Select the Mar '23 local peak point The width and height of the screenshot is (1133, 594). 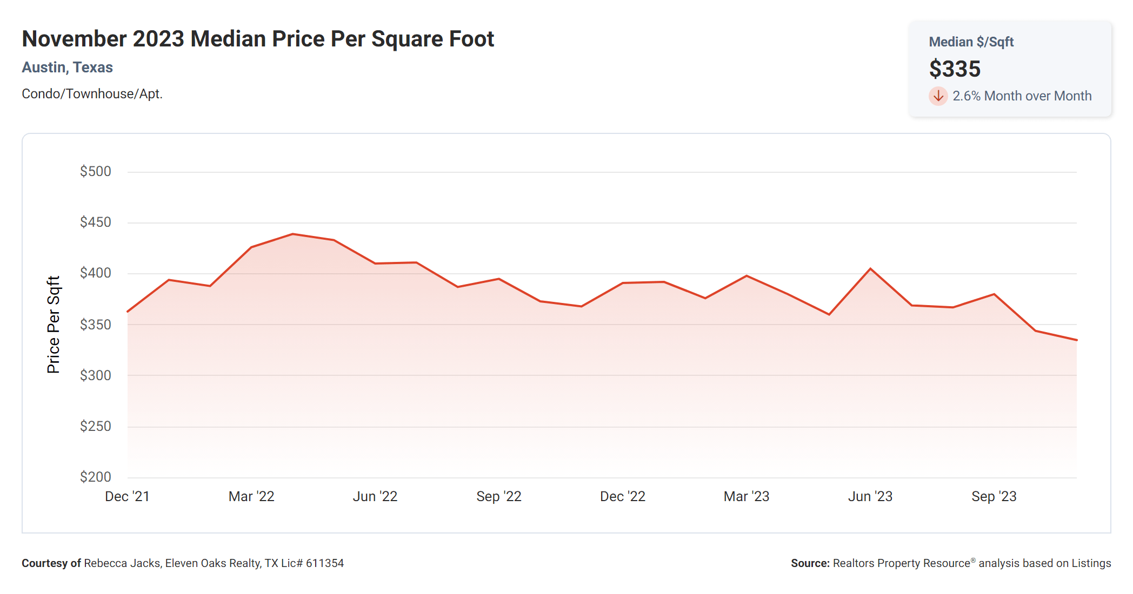tap(747, 275)
